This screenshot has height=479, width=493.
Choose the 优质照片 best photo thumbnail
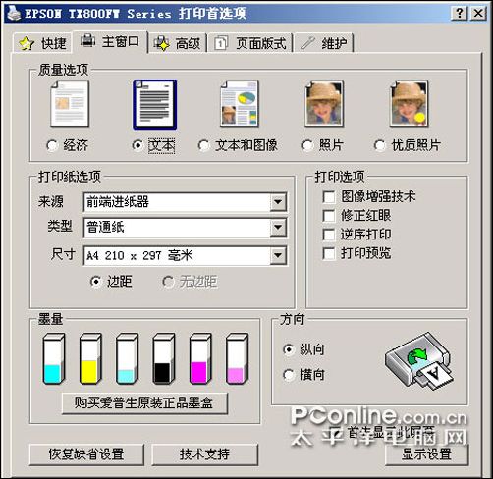point(410,104)
